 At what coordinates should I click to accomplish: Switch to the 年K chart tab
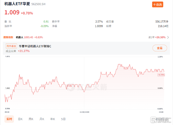53,119
